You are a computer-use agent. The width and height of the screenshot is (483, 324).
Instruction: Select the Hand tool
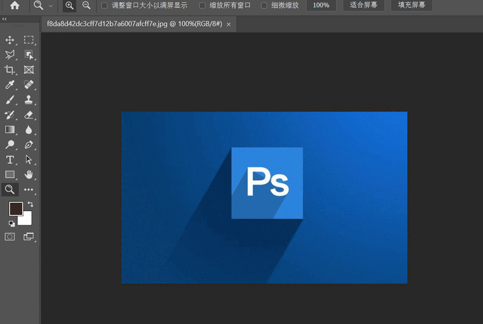click(29, 174)
